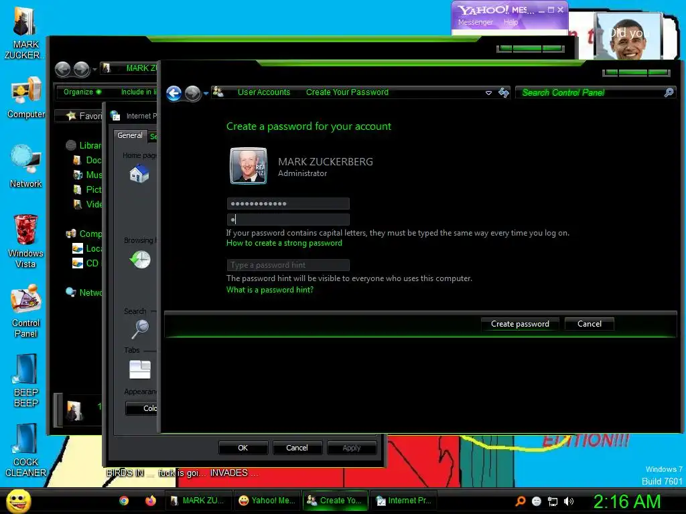This screenshot has width=686, height=514.
Task: Click the 2:16 AM taskbar clock
Action: point(627,501)
